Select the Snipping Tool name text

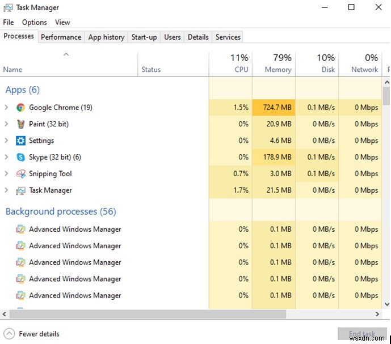click(x=51, y=173)
